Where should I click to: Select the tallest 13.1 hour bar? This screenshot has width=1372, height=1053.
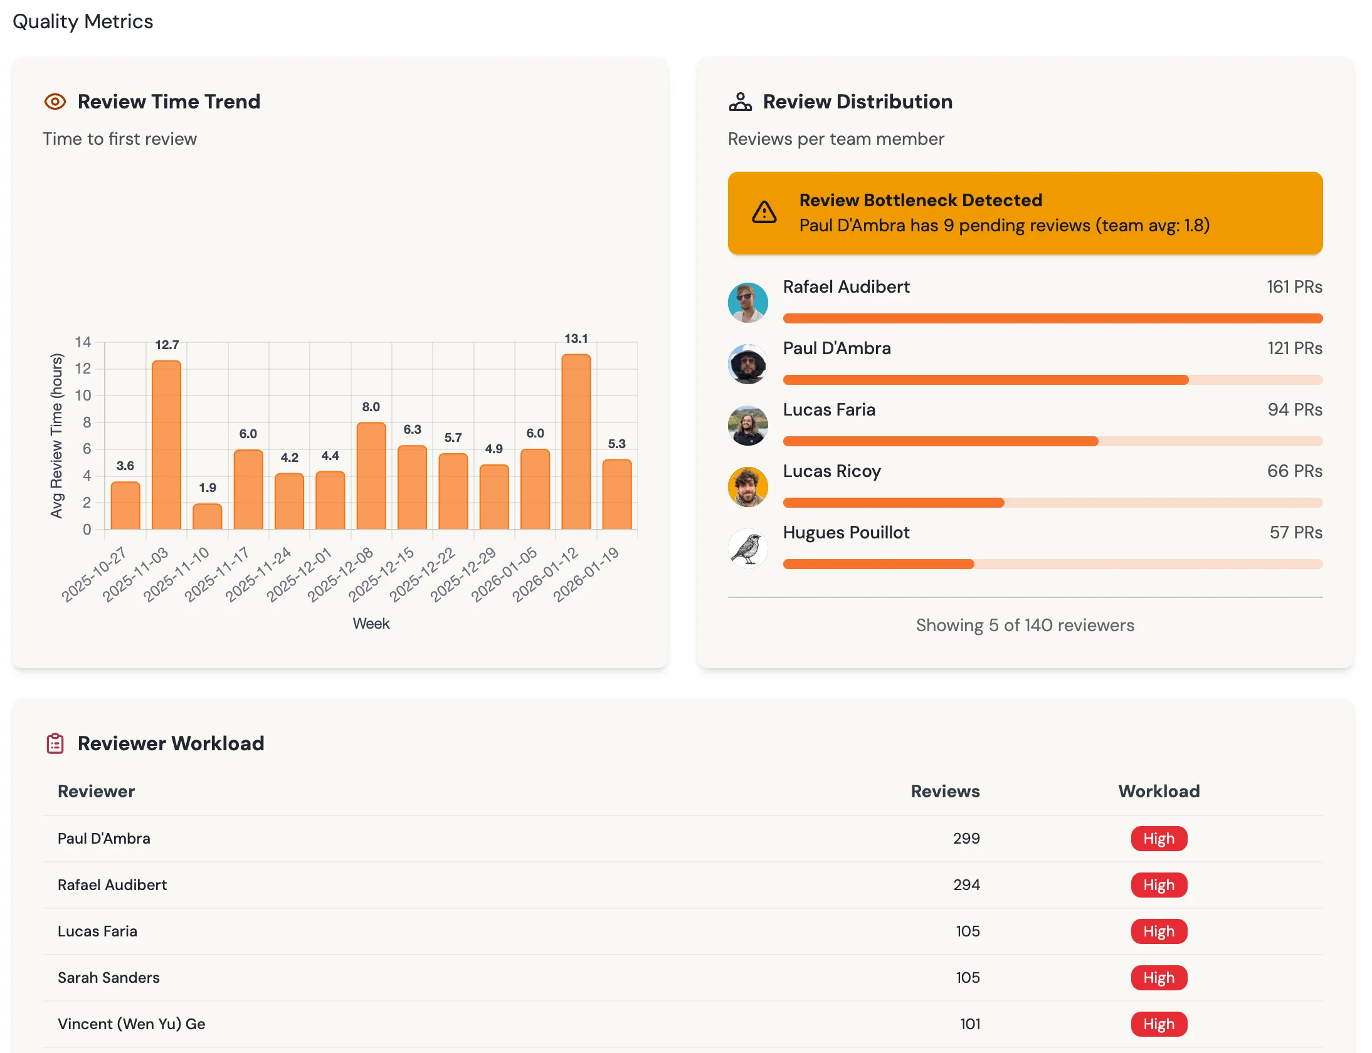pos(576,442)
